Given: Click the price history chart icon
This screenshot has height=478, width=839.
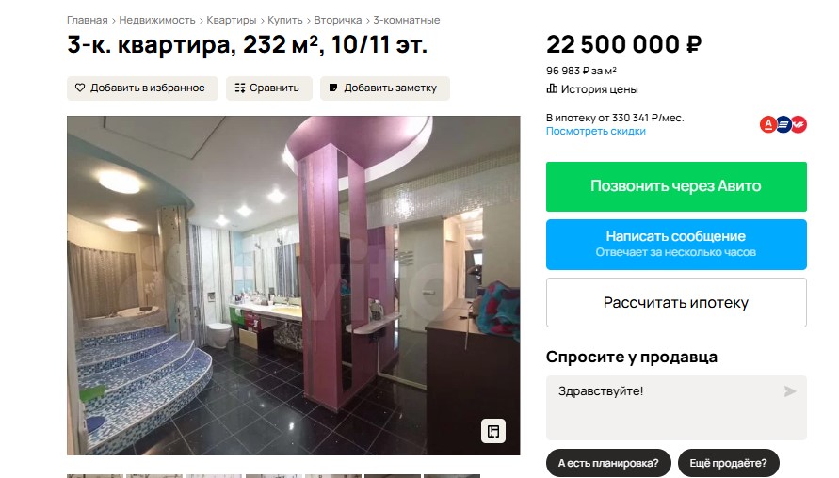Looking at the screenshot, I should click(552, 88).
